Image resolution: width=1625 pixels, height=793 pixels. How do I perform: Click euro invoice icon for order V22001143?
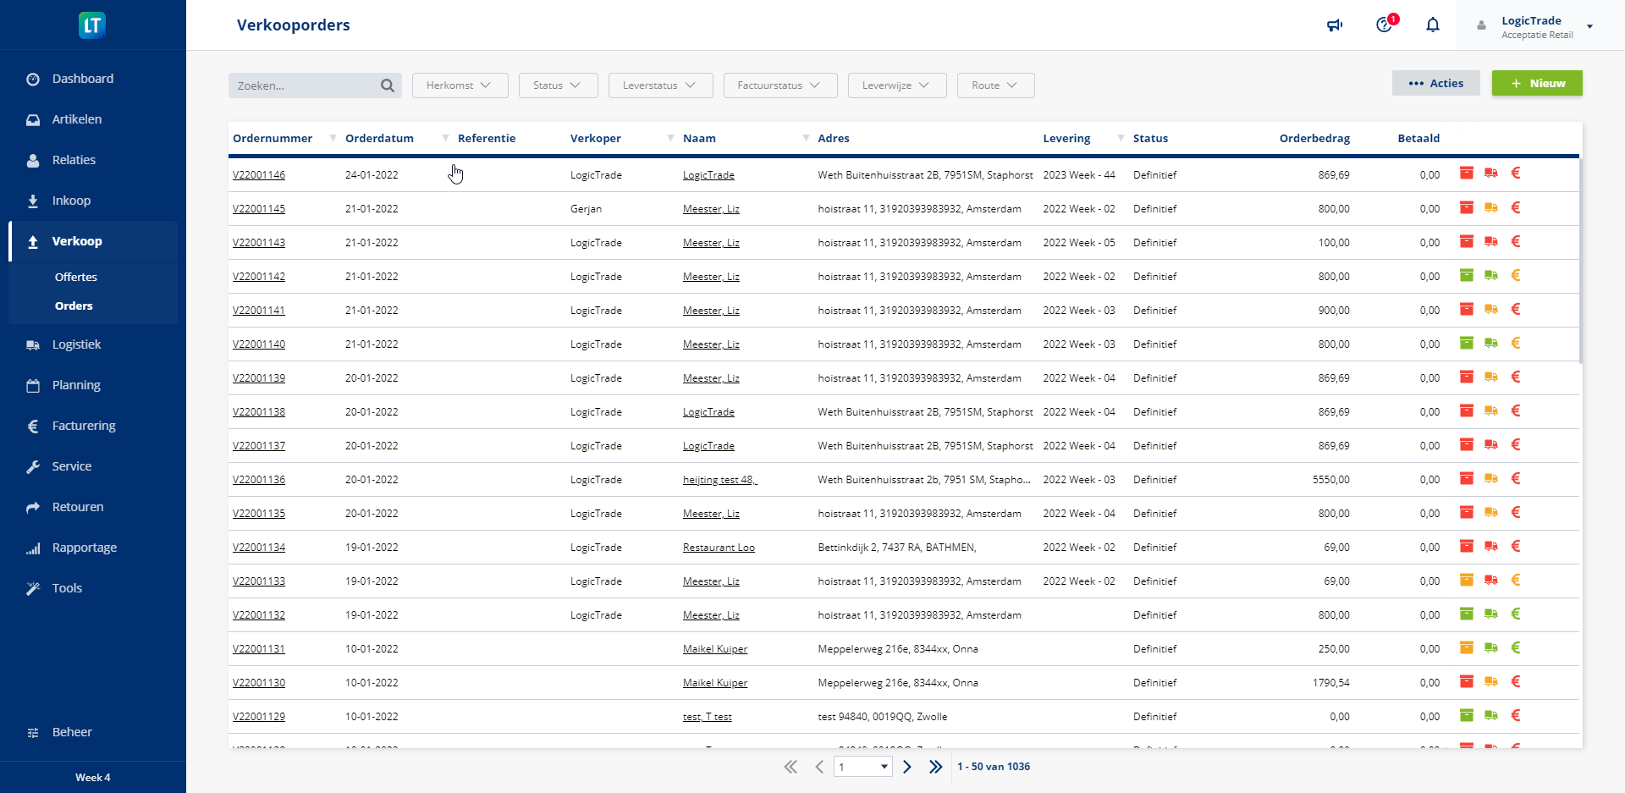pyautogui.click(x=1516, y=242)
